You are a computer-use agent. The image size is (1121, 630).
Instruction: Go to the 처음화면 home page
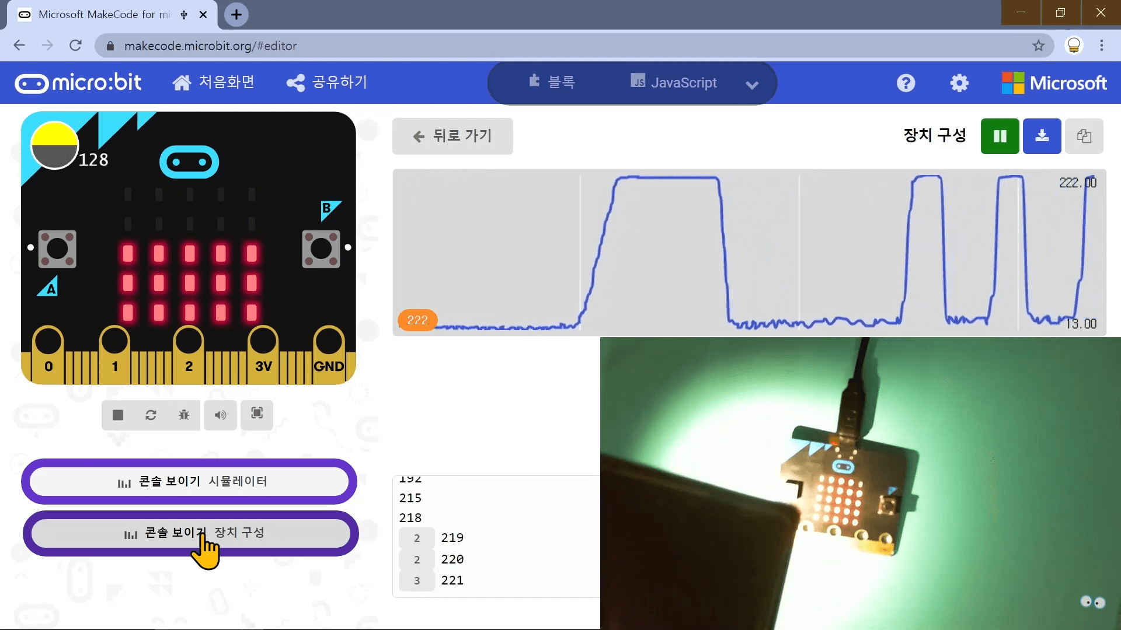click(213, 82)
